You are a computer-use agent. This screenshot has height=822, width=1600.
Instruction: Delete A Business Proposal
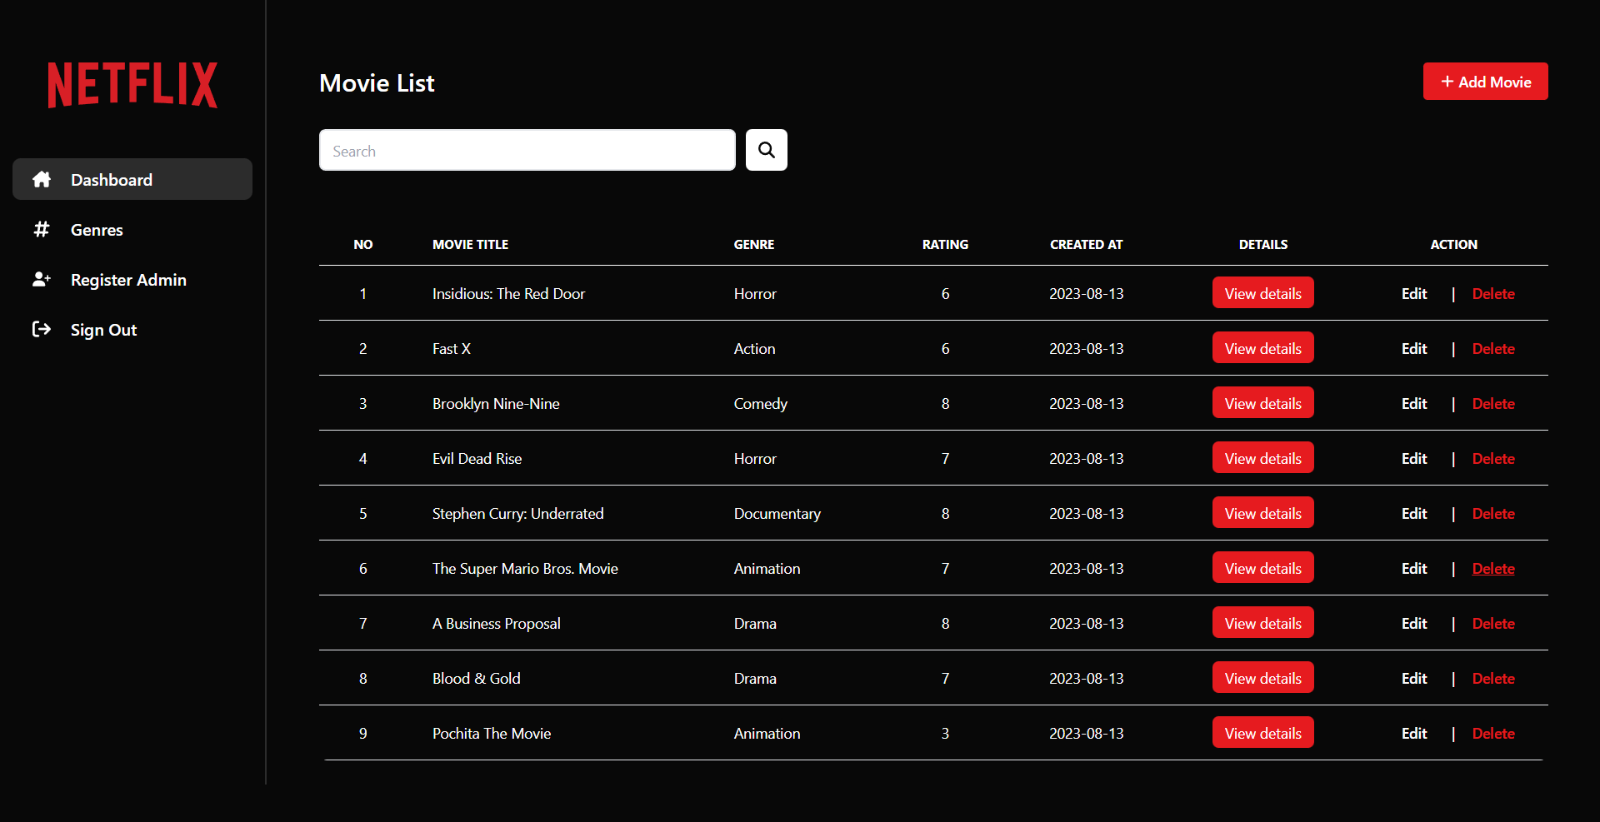click(1493, 623)
